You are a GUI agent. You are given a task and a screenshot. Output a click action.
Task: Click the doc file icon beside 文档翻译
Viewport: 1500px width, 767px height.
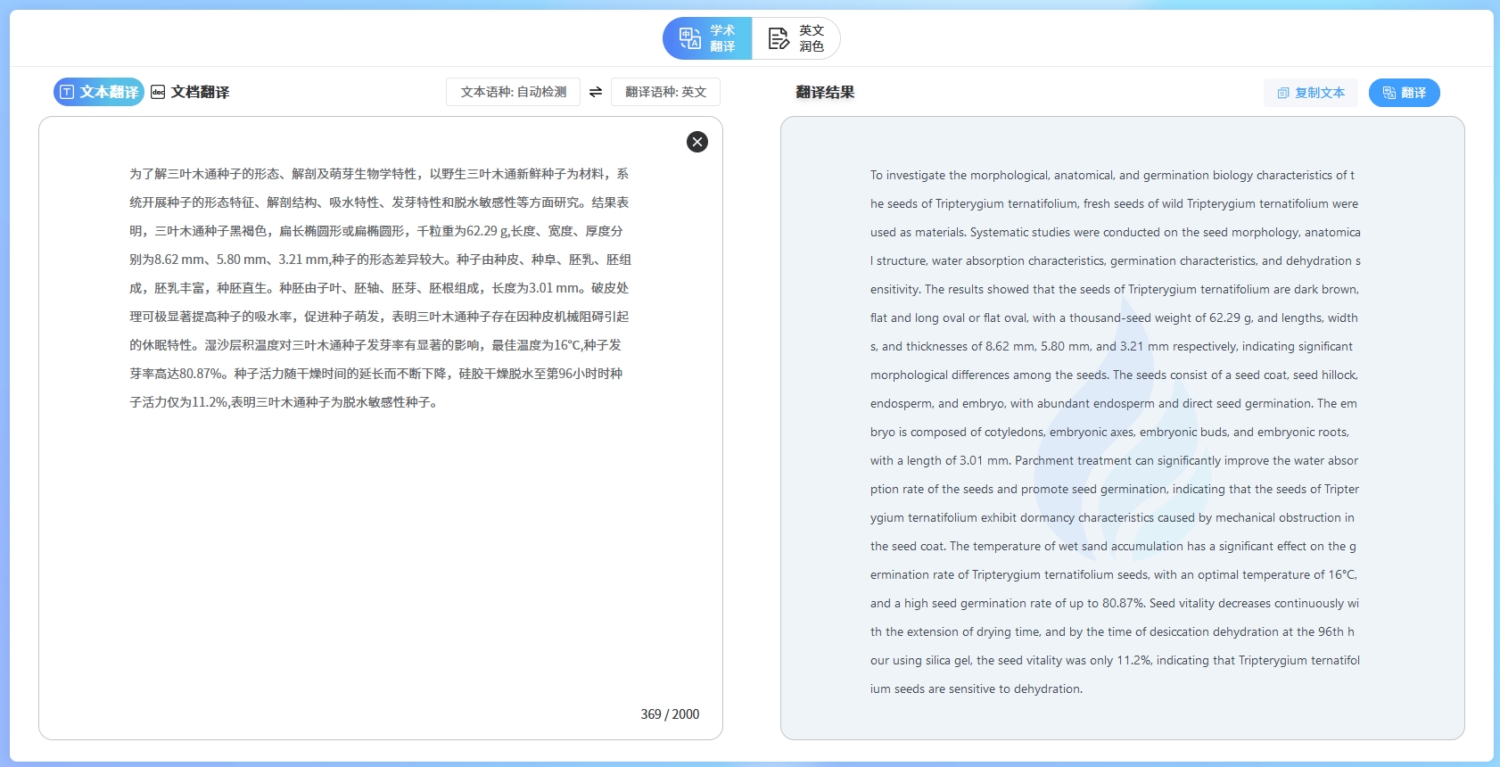coord(158,92)
